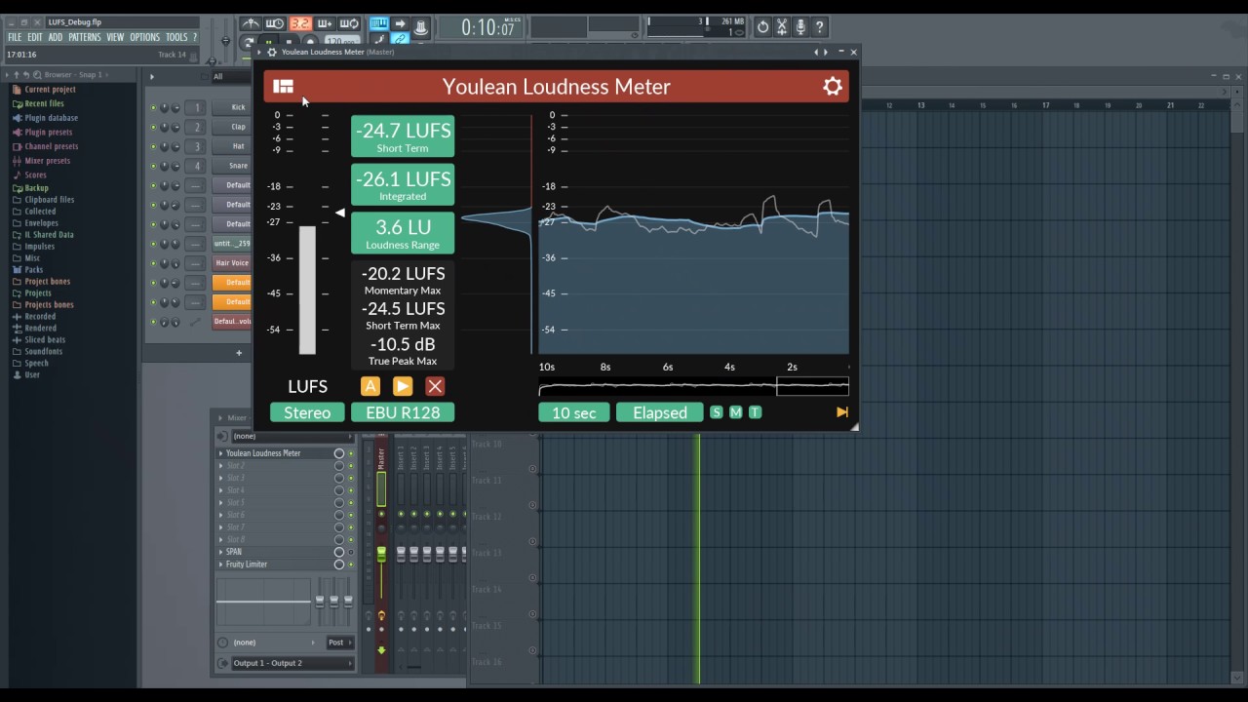
Task: Mute the Kick channel green LED
Action: click(153, 107)
